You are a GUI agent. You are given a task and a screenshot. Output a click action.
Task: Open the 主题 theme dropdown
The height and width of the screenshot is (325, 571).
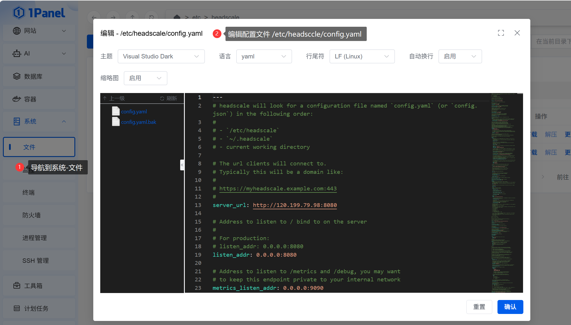tap(161, 56)
